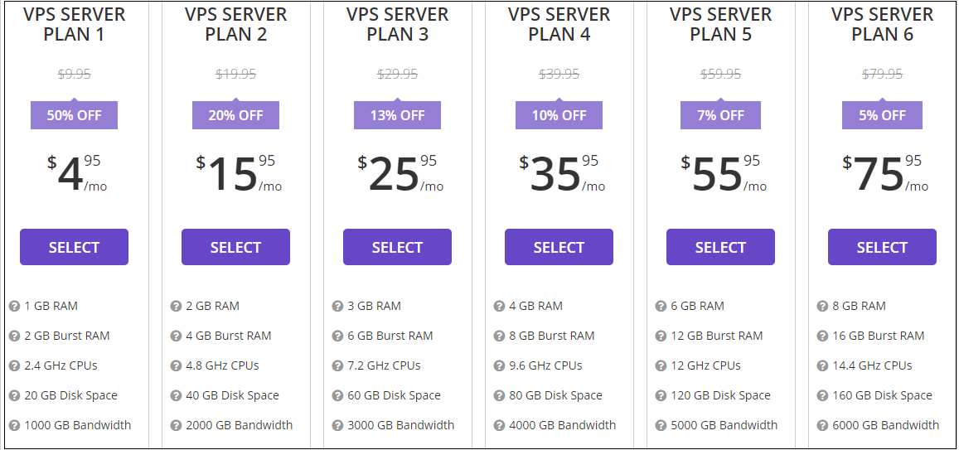Click the 50% OFF discount badge
Screen dimensions: 959x450
[x=74, y=115]
